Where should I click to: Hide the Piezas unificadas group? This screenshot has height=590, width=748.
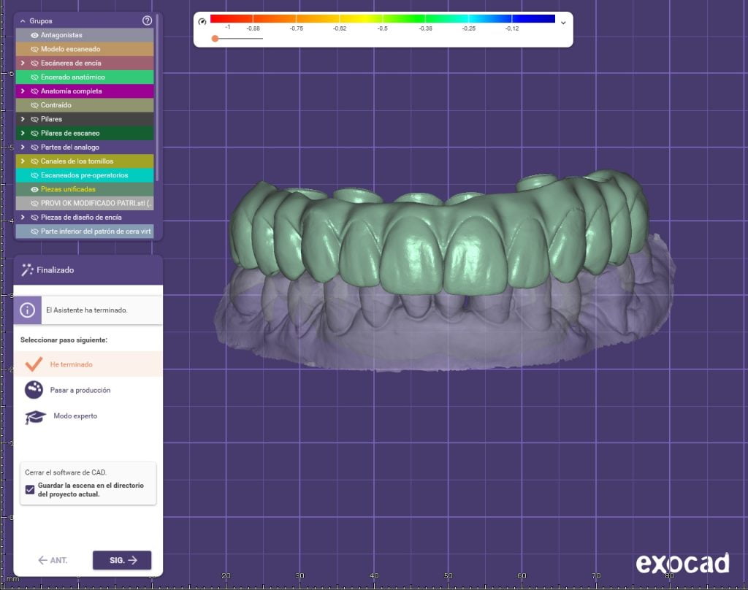tap(34, 189)
